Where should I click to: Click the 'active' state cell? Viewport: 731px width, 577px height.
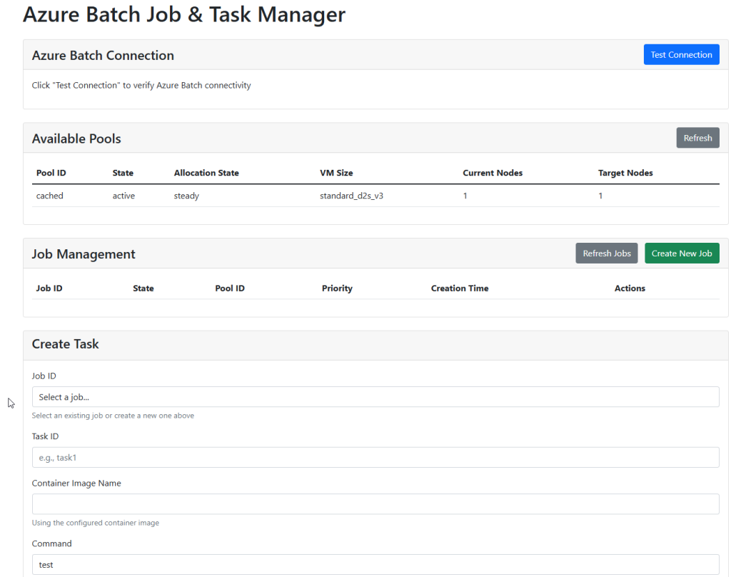point(123,196)
